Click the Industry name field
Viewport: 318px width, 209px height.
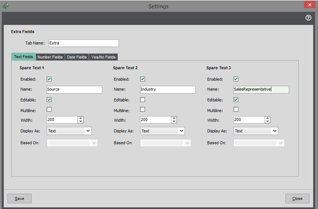point(168,89)
